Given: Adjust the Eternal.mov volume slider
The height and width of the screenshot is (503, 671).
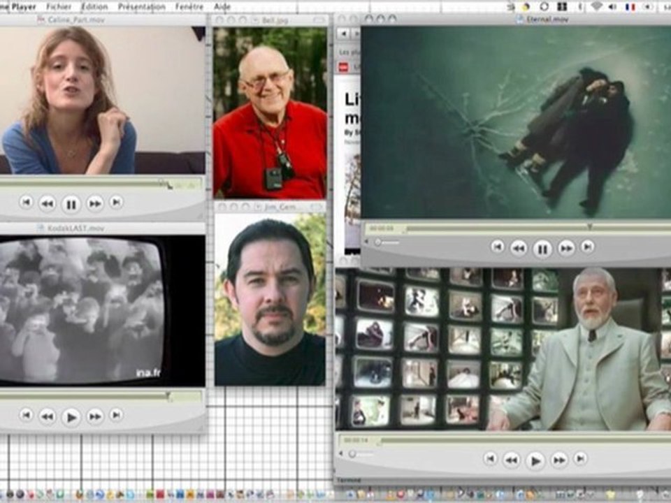Looking at the screenshot, I should click(x=378, y=242).
